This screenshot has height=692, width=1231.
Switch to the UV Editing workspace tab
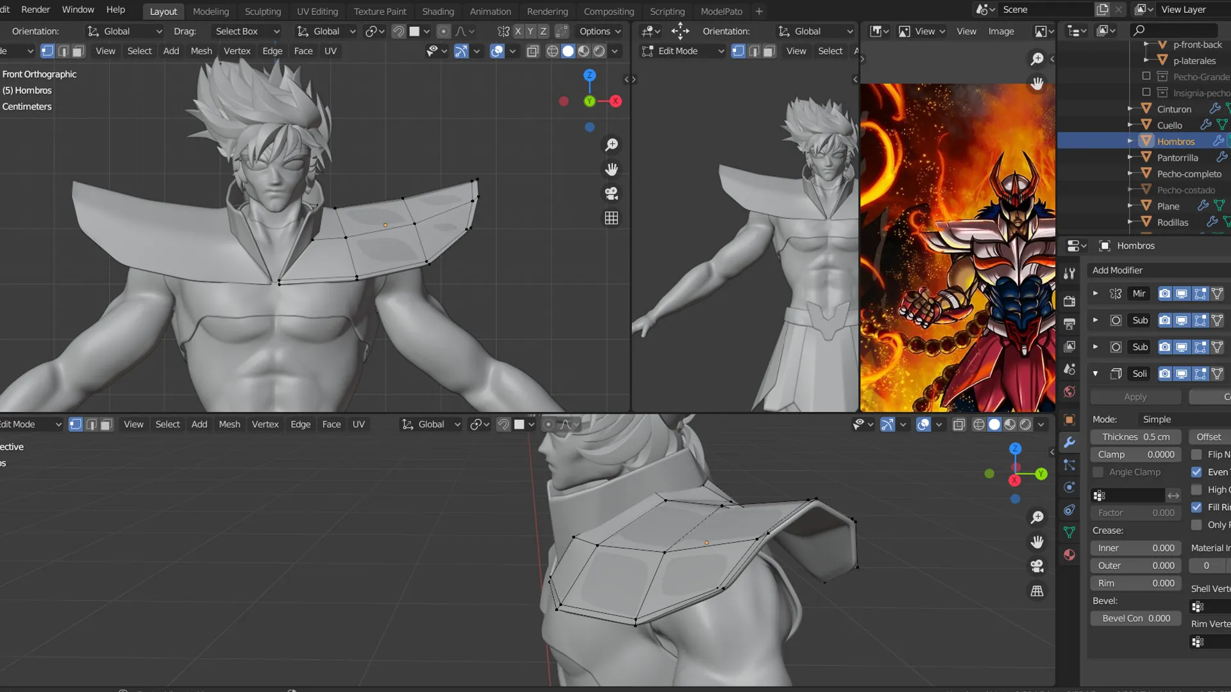(x=317, y=12)
